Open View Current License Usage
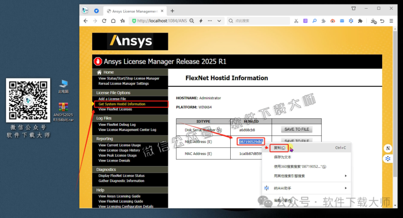The height and width of the screenshot is (218, 403). (x=120, y=145)
